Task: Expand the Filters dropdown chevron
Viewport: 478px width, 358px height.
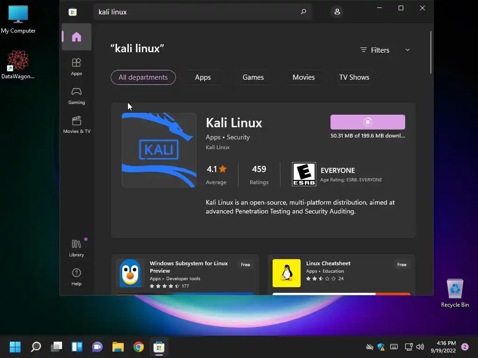Action: (x=407, y=50)
